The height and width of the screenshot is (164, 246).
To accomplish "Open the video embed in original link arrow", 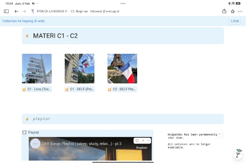I will (143, 141).
